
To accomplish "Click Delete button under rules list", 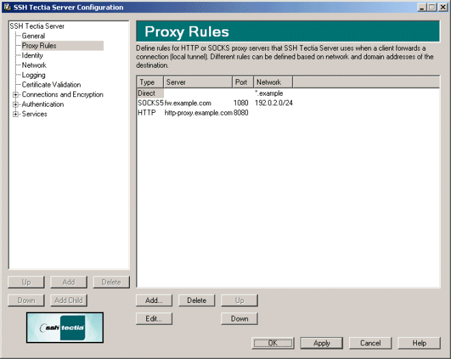I will click(x=197, y=301).
